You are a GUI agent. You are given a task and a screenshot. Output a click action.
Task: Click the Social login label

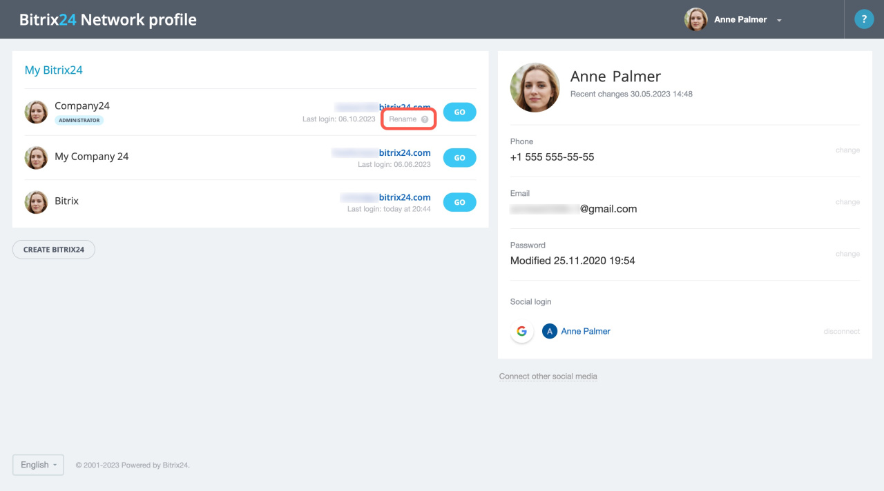coord(530,302)
